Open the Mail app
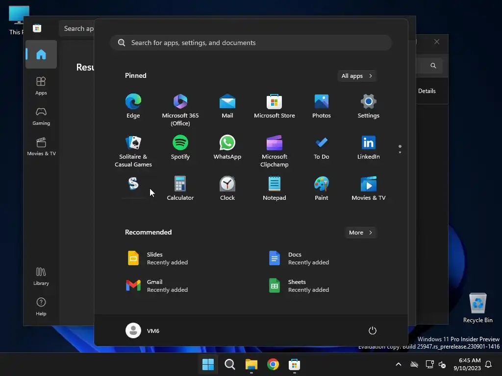 (x=227, y=106)
